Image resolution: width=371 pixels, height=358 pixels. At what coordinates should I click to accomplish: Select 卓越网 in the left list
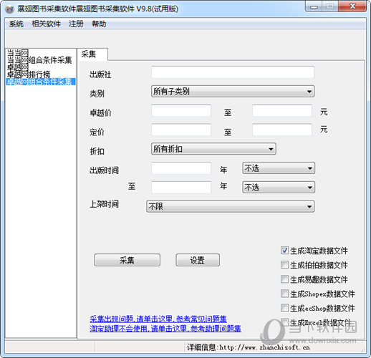coord(18,67)
